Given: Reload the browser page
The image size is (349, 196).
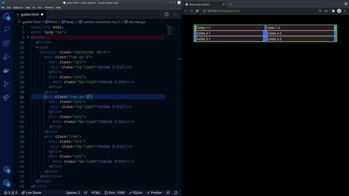Looking at the screenshot, I should (x=197, y=11).
